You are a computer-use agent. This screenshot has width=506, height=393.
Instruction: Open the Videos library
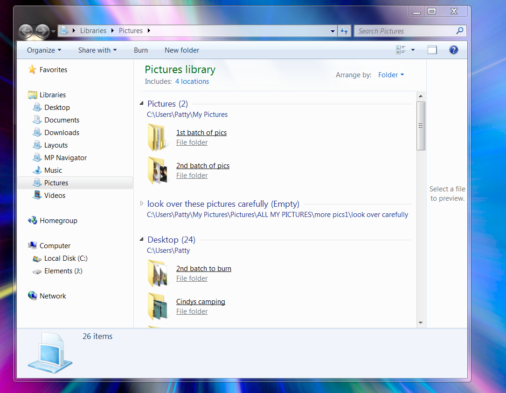[55, 195]
